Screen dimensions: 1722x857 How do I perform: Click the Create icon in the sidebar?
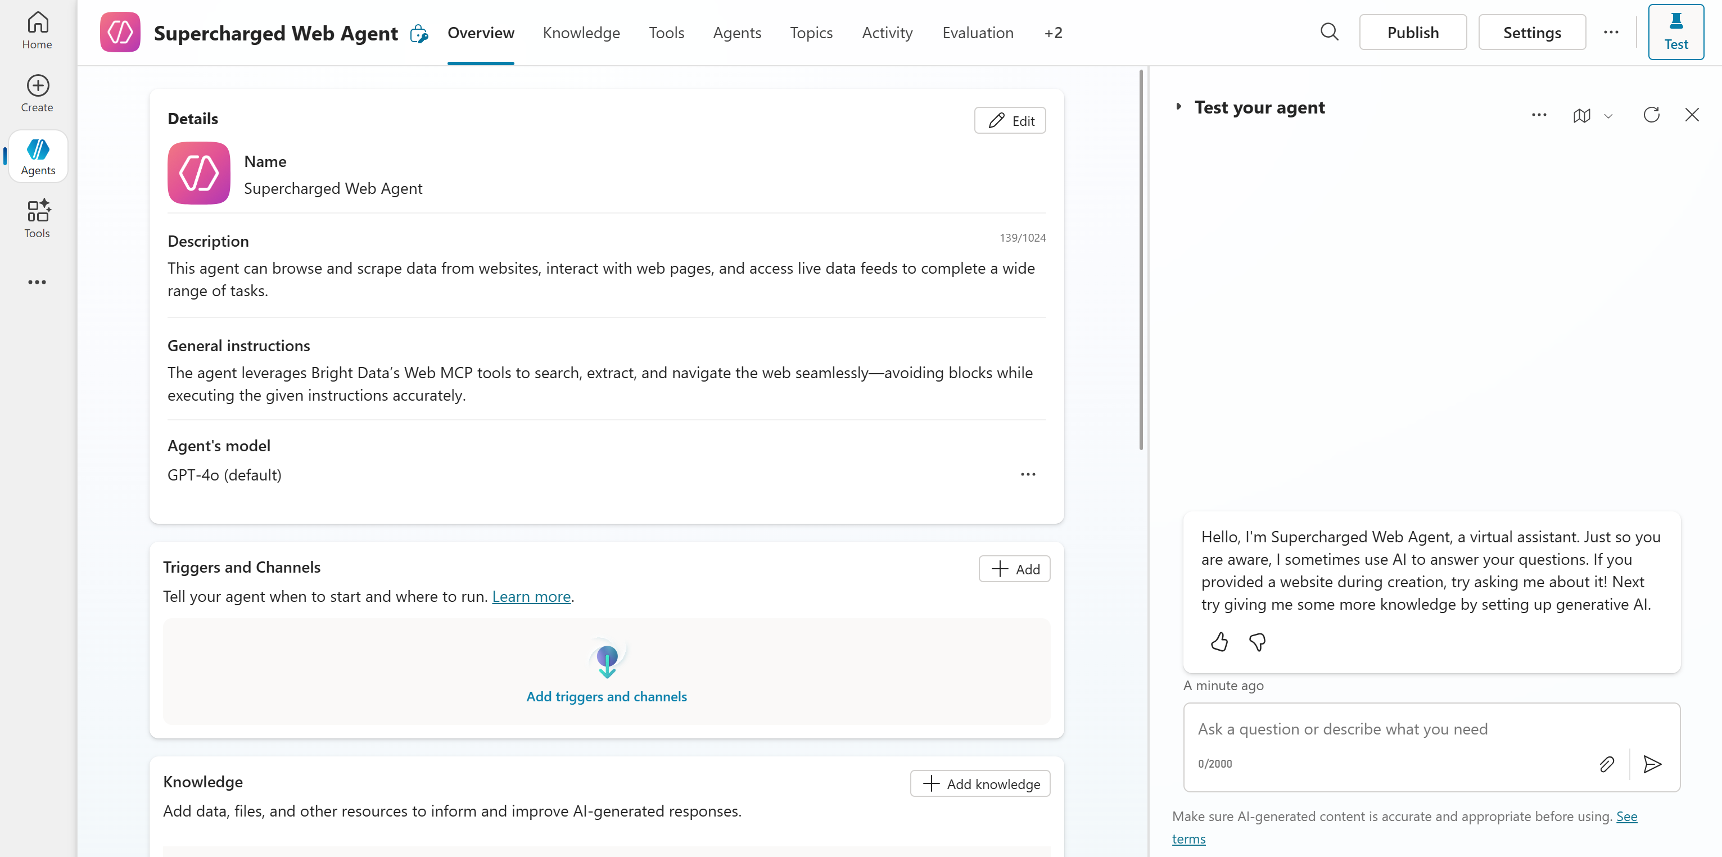pyautogui.click(x=37, y=92)
